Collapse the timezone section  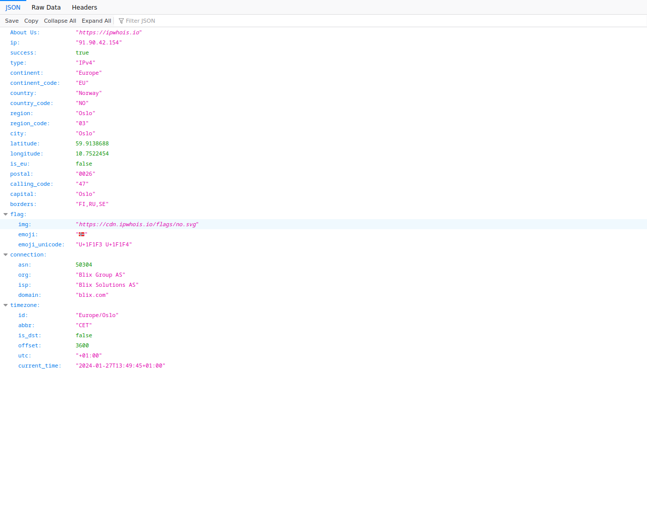6,305
